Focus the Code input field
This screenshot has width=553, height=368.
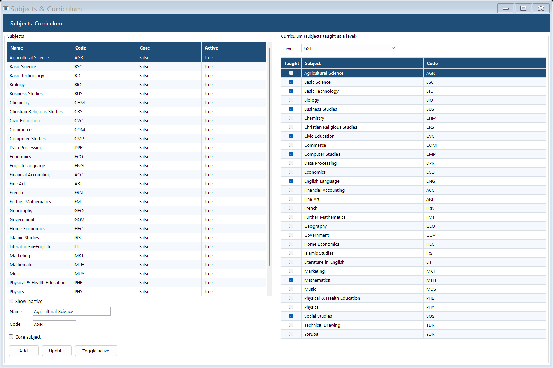54,324
